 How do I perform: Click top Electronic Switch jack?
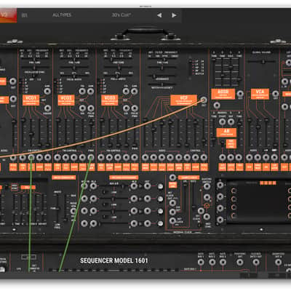207,186
